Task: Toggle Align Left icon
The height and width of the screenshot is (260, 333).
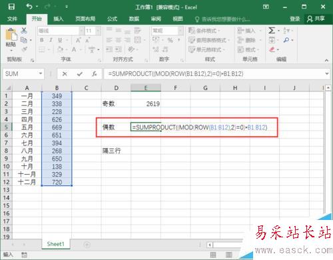Action: click(x=109, y=40)
